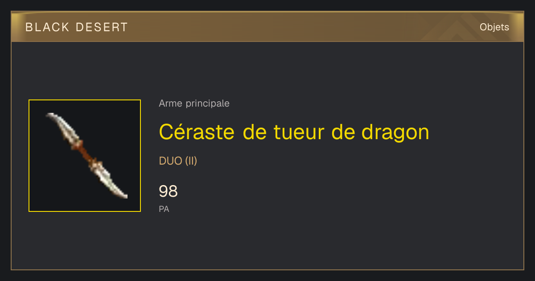
Task: Select the Arme principale category label
Action: [x=194, y=103]
